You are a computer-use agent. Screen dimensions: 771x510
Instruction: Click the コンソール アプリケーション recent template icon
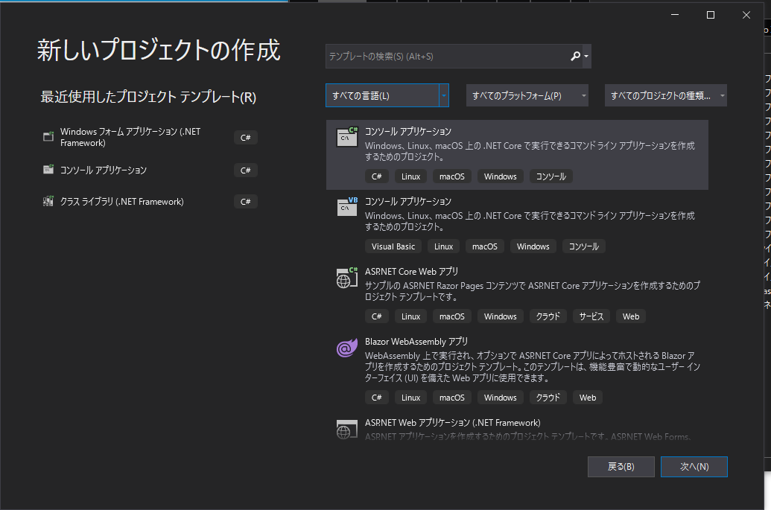click(48, 170)
